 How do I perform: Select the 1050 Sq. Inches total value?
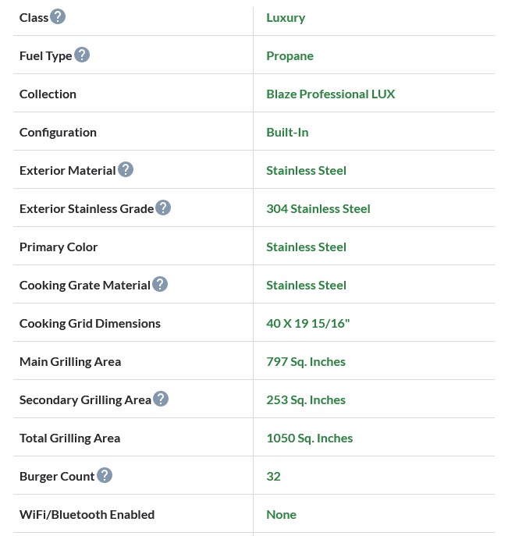(x=309, y=438)
